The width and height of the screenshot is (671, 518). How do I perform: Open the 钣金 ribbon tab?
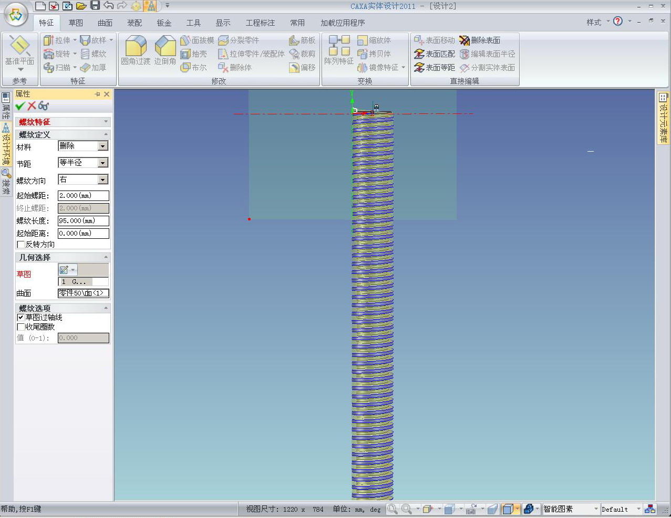(x=164, y=23)
